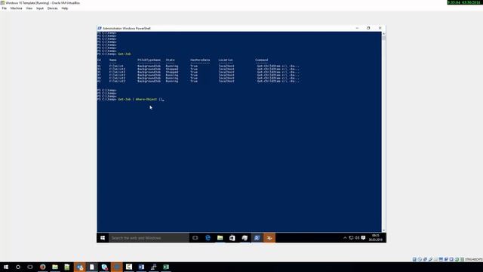Open Task View in the guest taskbar

[195, 238]
